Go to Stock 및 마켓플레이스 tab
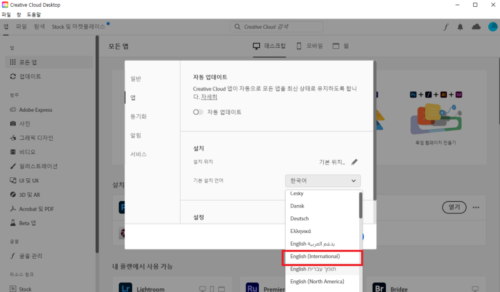Viewport: 500px width, 292px height. tap(79, 27)
